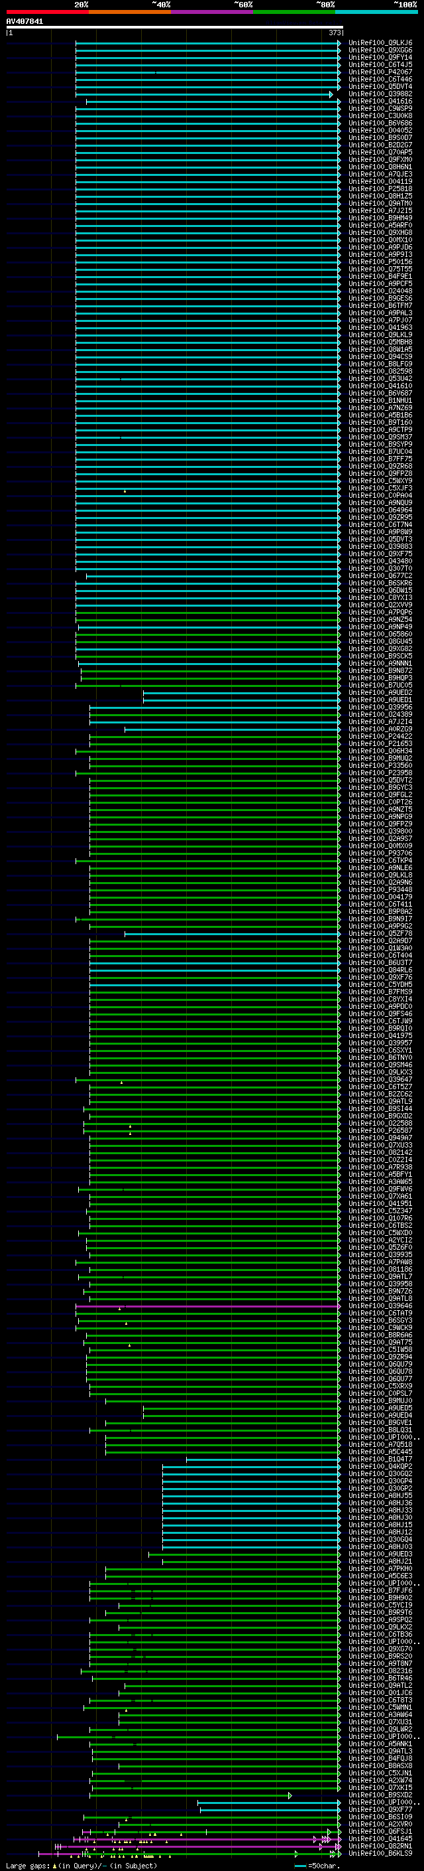The height and width of the screenshot is (1871, 424).
Task: Click the UniRef100_A9NNN1 label
Action: tap(380, 663)
